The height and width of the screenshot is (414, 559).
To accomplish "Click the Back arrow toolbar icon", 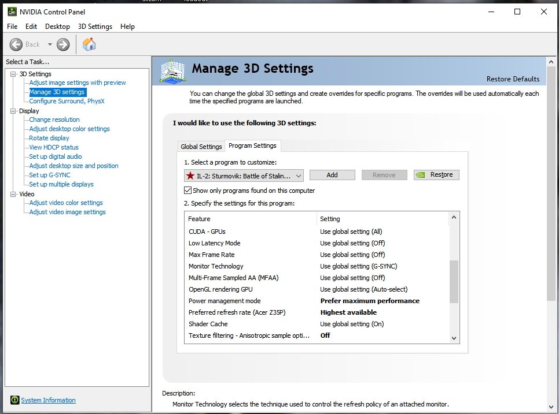I will click(16, 44).
